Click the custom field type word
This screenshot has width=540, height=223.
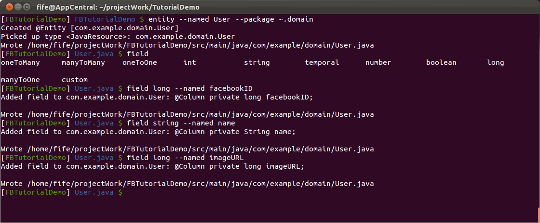(x=75, y=80)
